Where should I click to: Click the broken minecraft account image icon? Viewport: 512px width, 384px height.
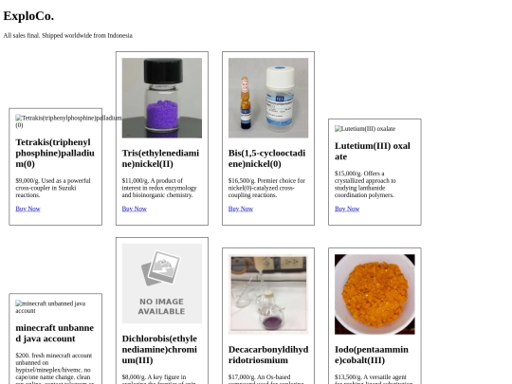(x=19, y=303)
